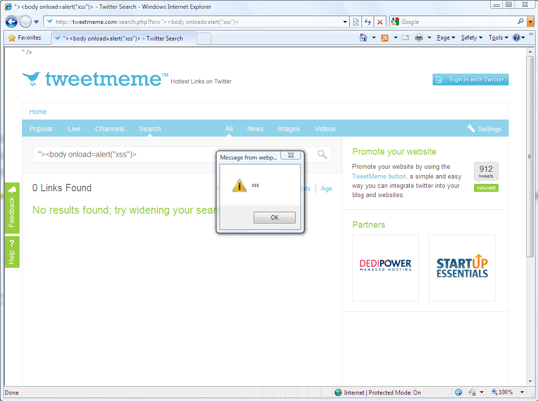538x401 pixels.
Task: Select the Videos filter tab
Action: pyautogui.click(x=325, y=129)
